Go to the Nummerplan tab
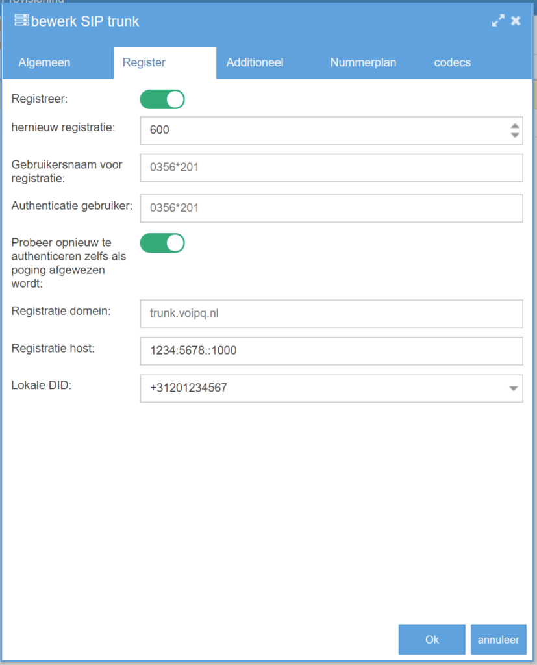This screenshot has height=665, width=537. 363,63
